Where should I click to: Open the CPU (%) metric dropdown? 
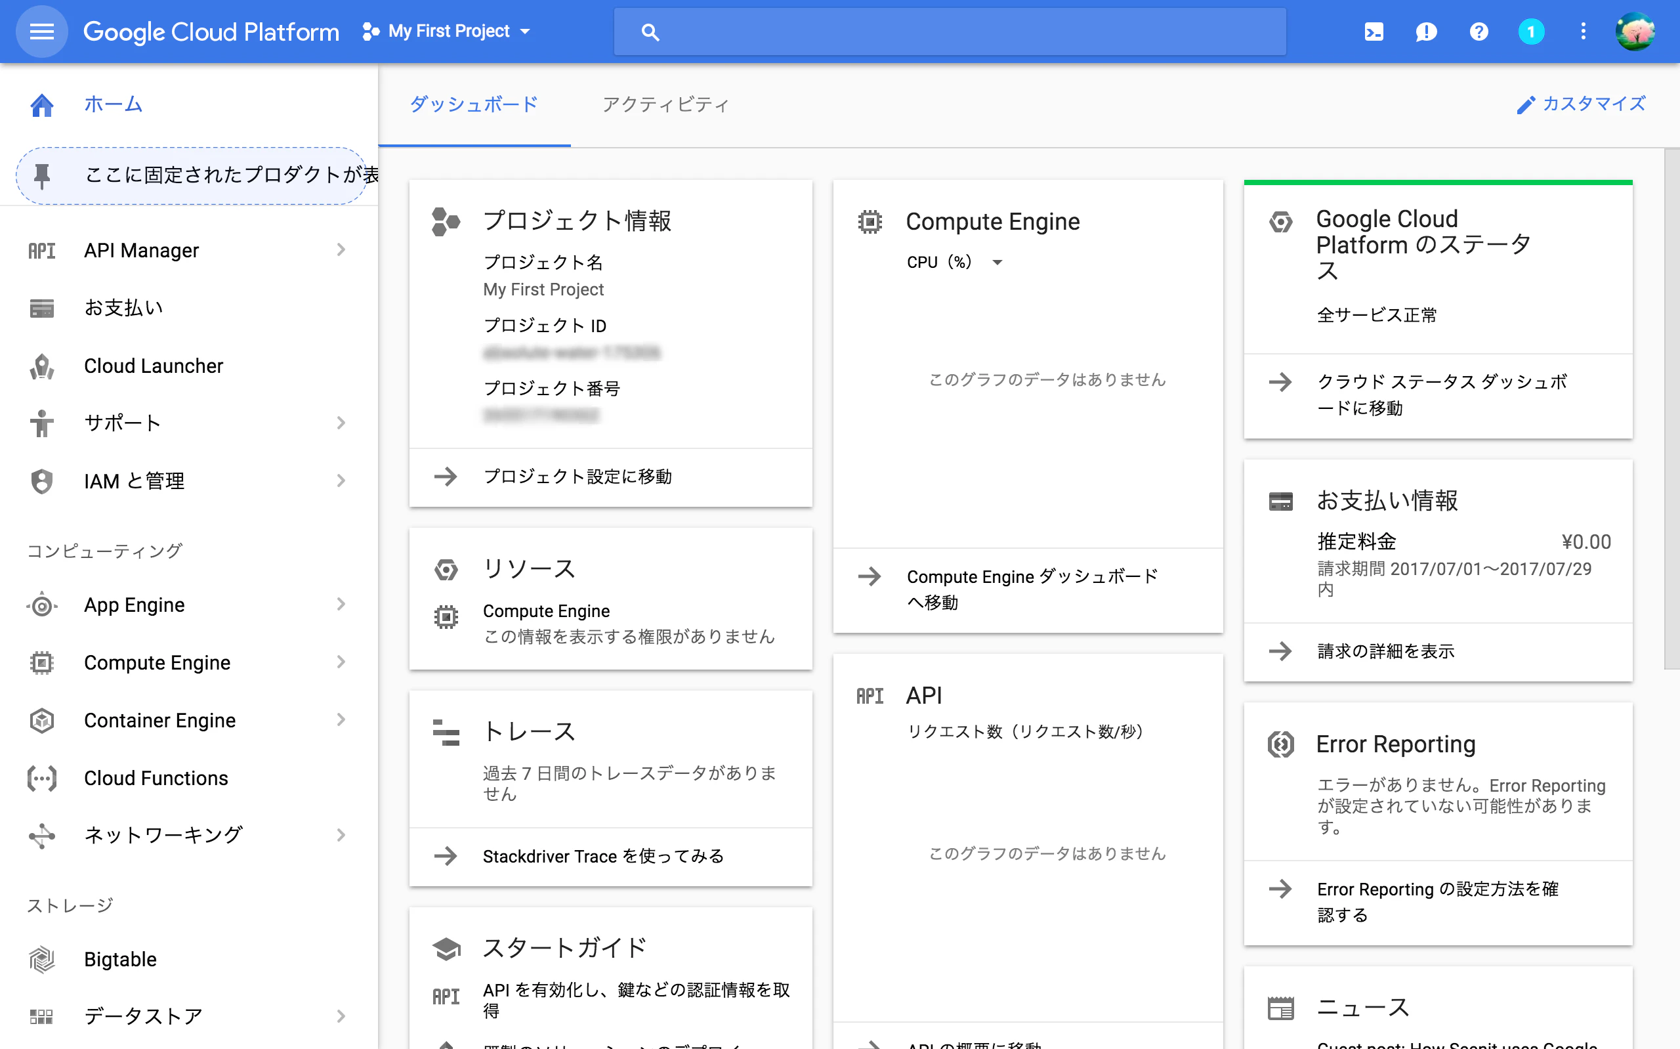955,263
